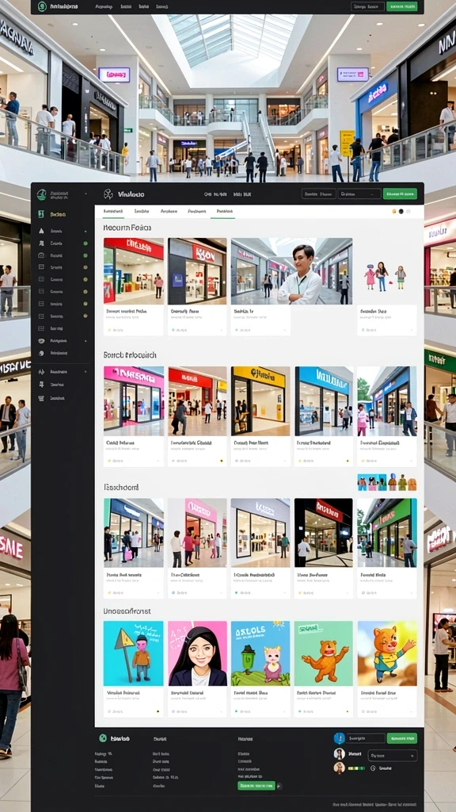Screen dimensions: 456x812
Task: Toggle the green dot beside third sidebar item
Action: 85,255
